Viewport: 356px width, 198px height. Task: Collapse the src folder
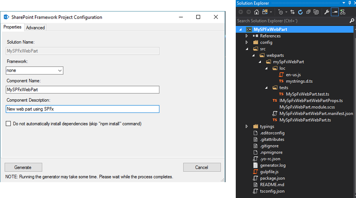click(x=247, y=49)
